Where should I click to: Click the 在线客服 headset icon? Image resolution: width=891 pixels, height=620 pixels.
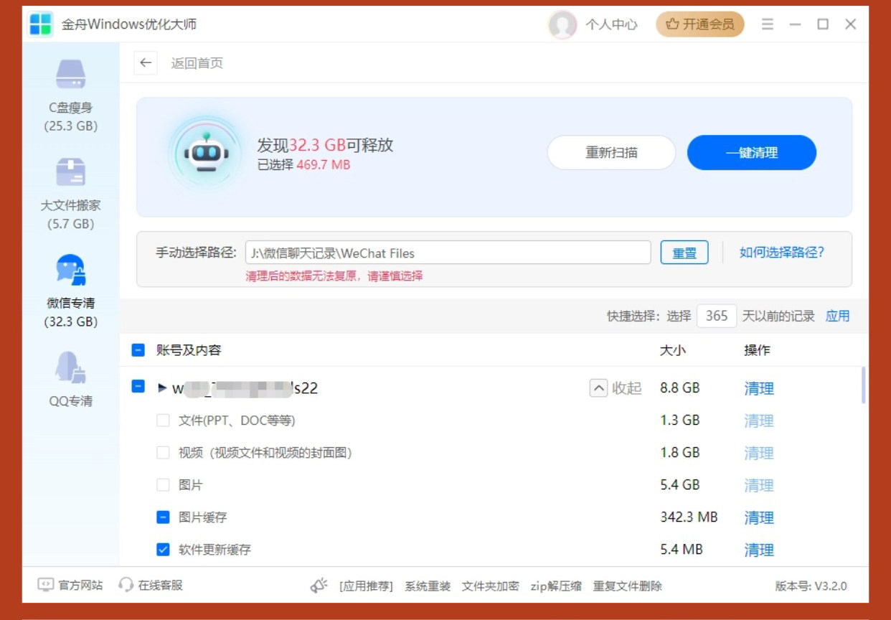pyautogui.click(x=126, y=586)
